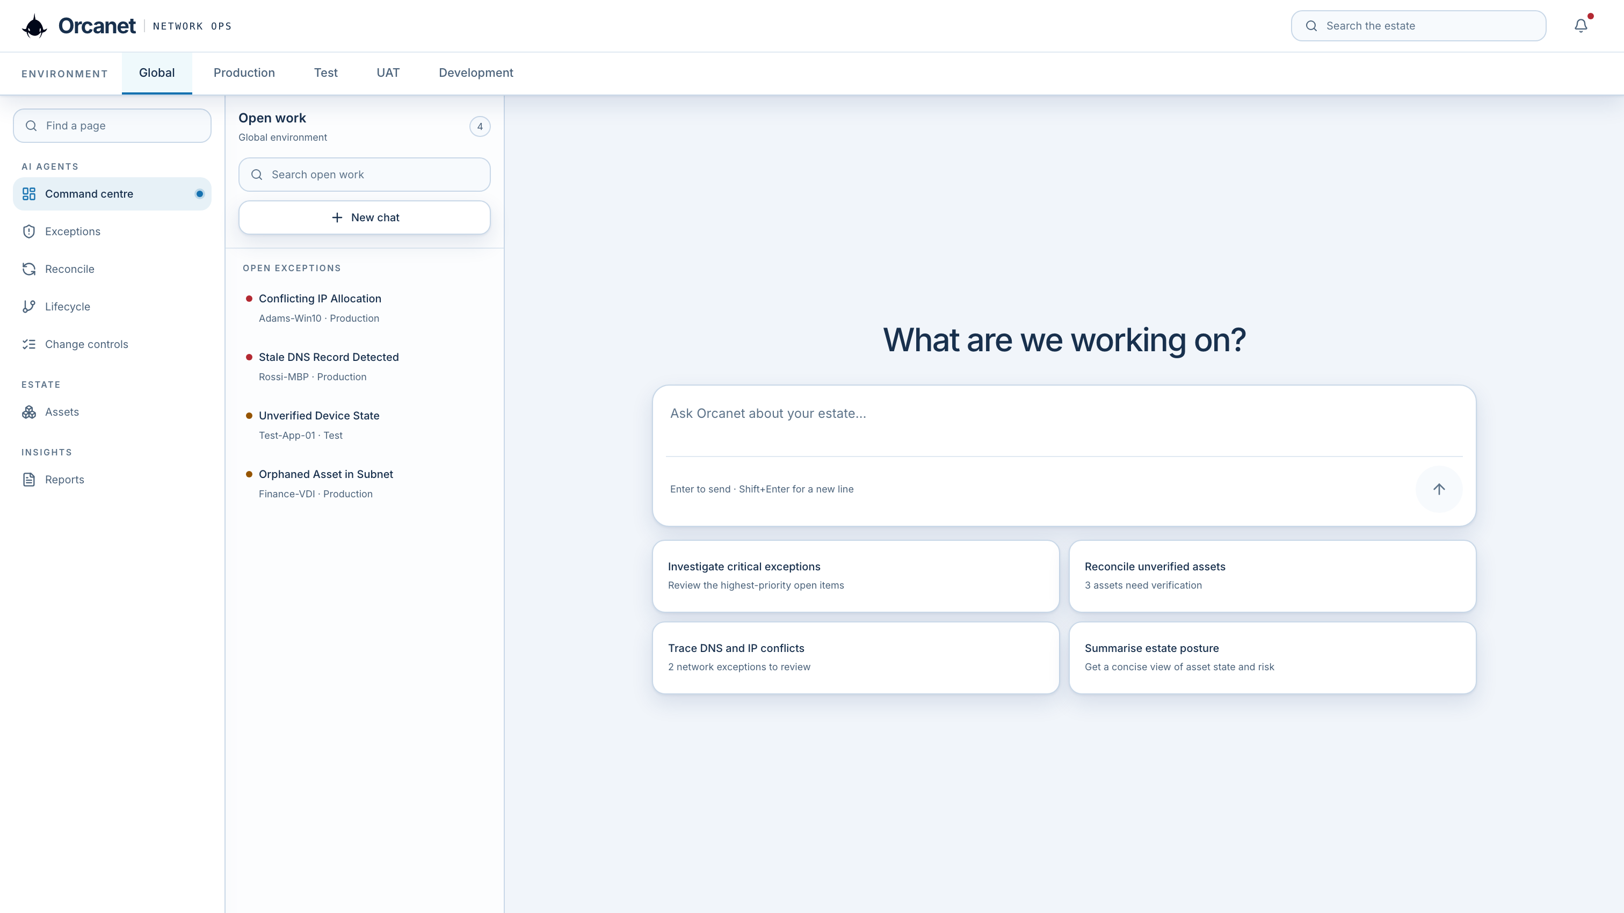Open Unverified Device State exception
Screen dimensions: 1624x913
pyautogui.click(x=365, y=425)
